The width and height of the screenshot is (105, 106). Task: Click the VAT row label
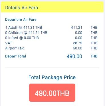(9, 43)
